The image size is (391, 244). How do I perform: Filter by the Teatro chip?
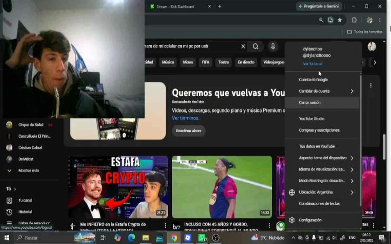(223, 62)
